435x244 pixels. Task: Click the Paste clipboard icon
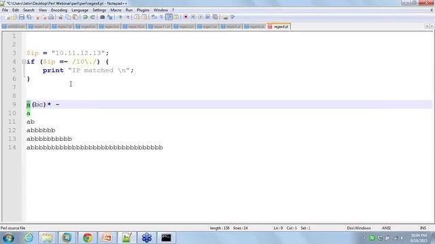point(75,17)
